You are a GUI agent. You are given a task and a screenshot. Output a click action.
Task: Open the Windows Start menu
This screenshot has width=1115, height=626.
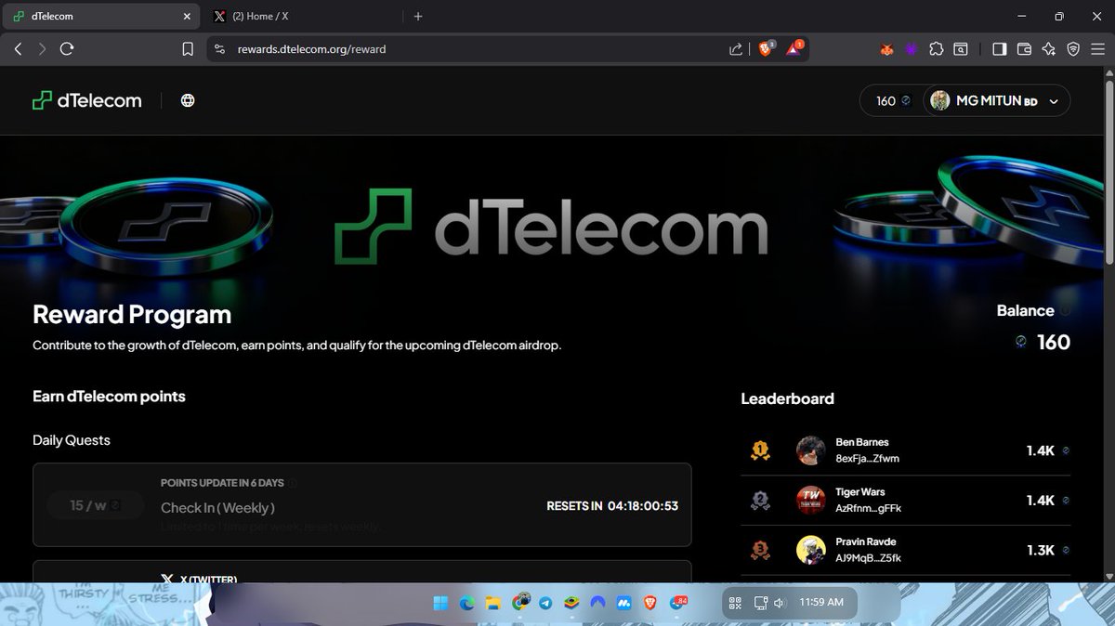439,603
